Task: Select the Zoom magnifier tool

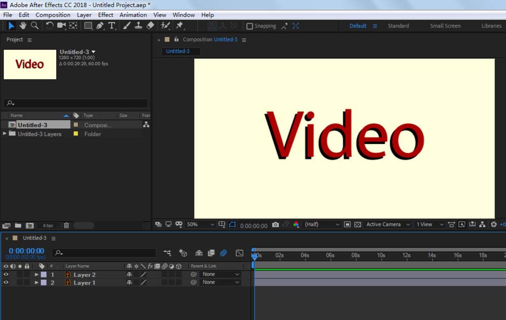Action: point(34,26)
